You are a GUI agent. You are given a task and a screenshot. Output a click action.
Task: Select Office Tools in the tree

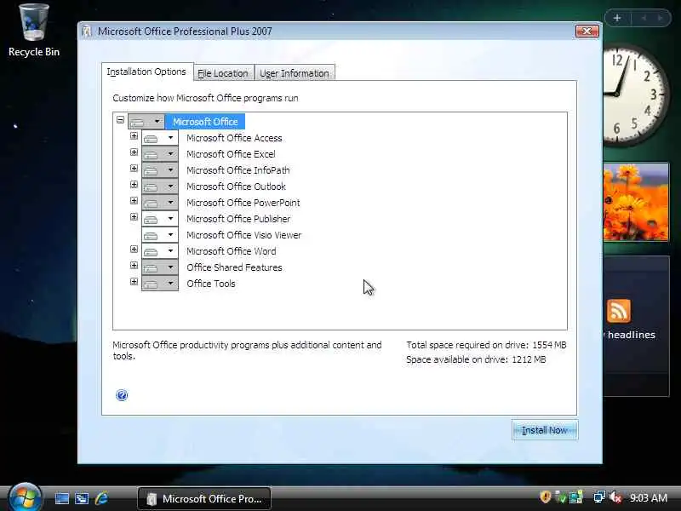click(x=210, y=284)
